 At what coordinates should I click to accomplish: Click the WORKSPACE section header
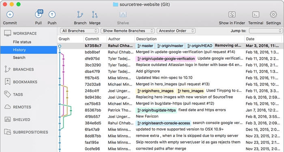coord(25,34)
